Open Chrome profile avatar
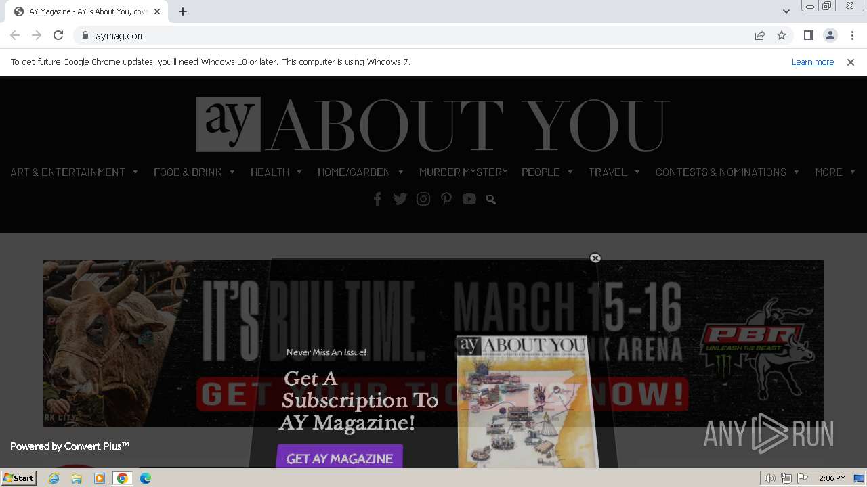 pyautogui.click(x=830, y=35)
